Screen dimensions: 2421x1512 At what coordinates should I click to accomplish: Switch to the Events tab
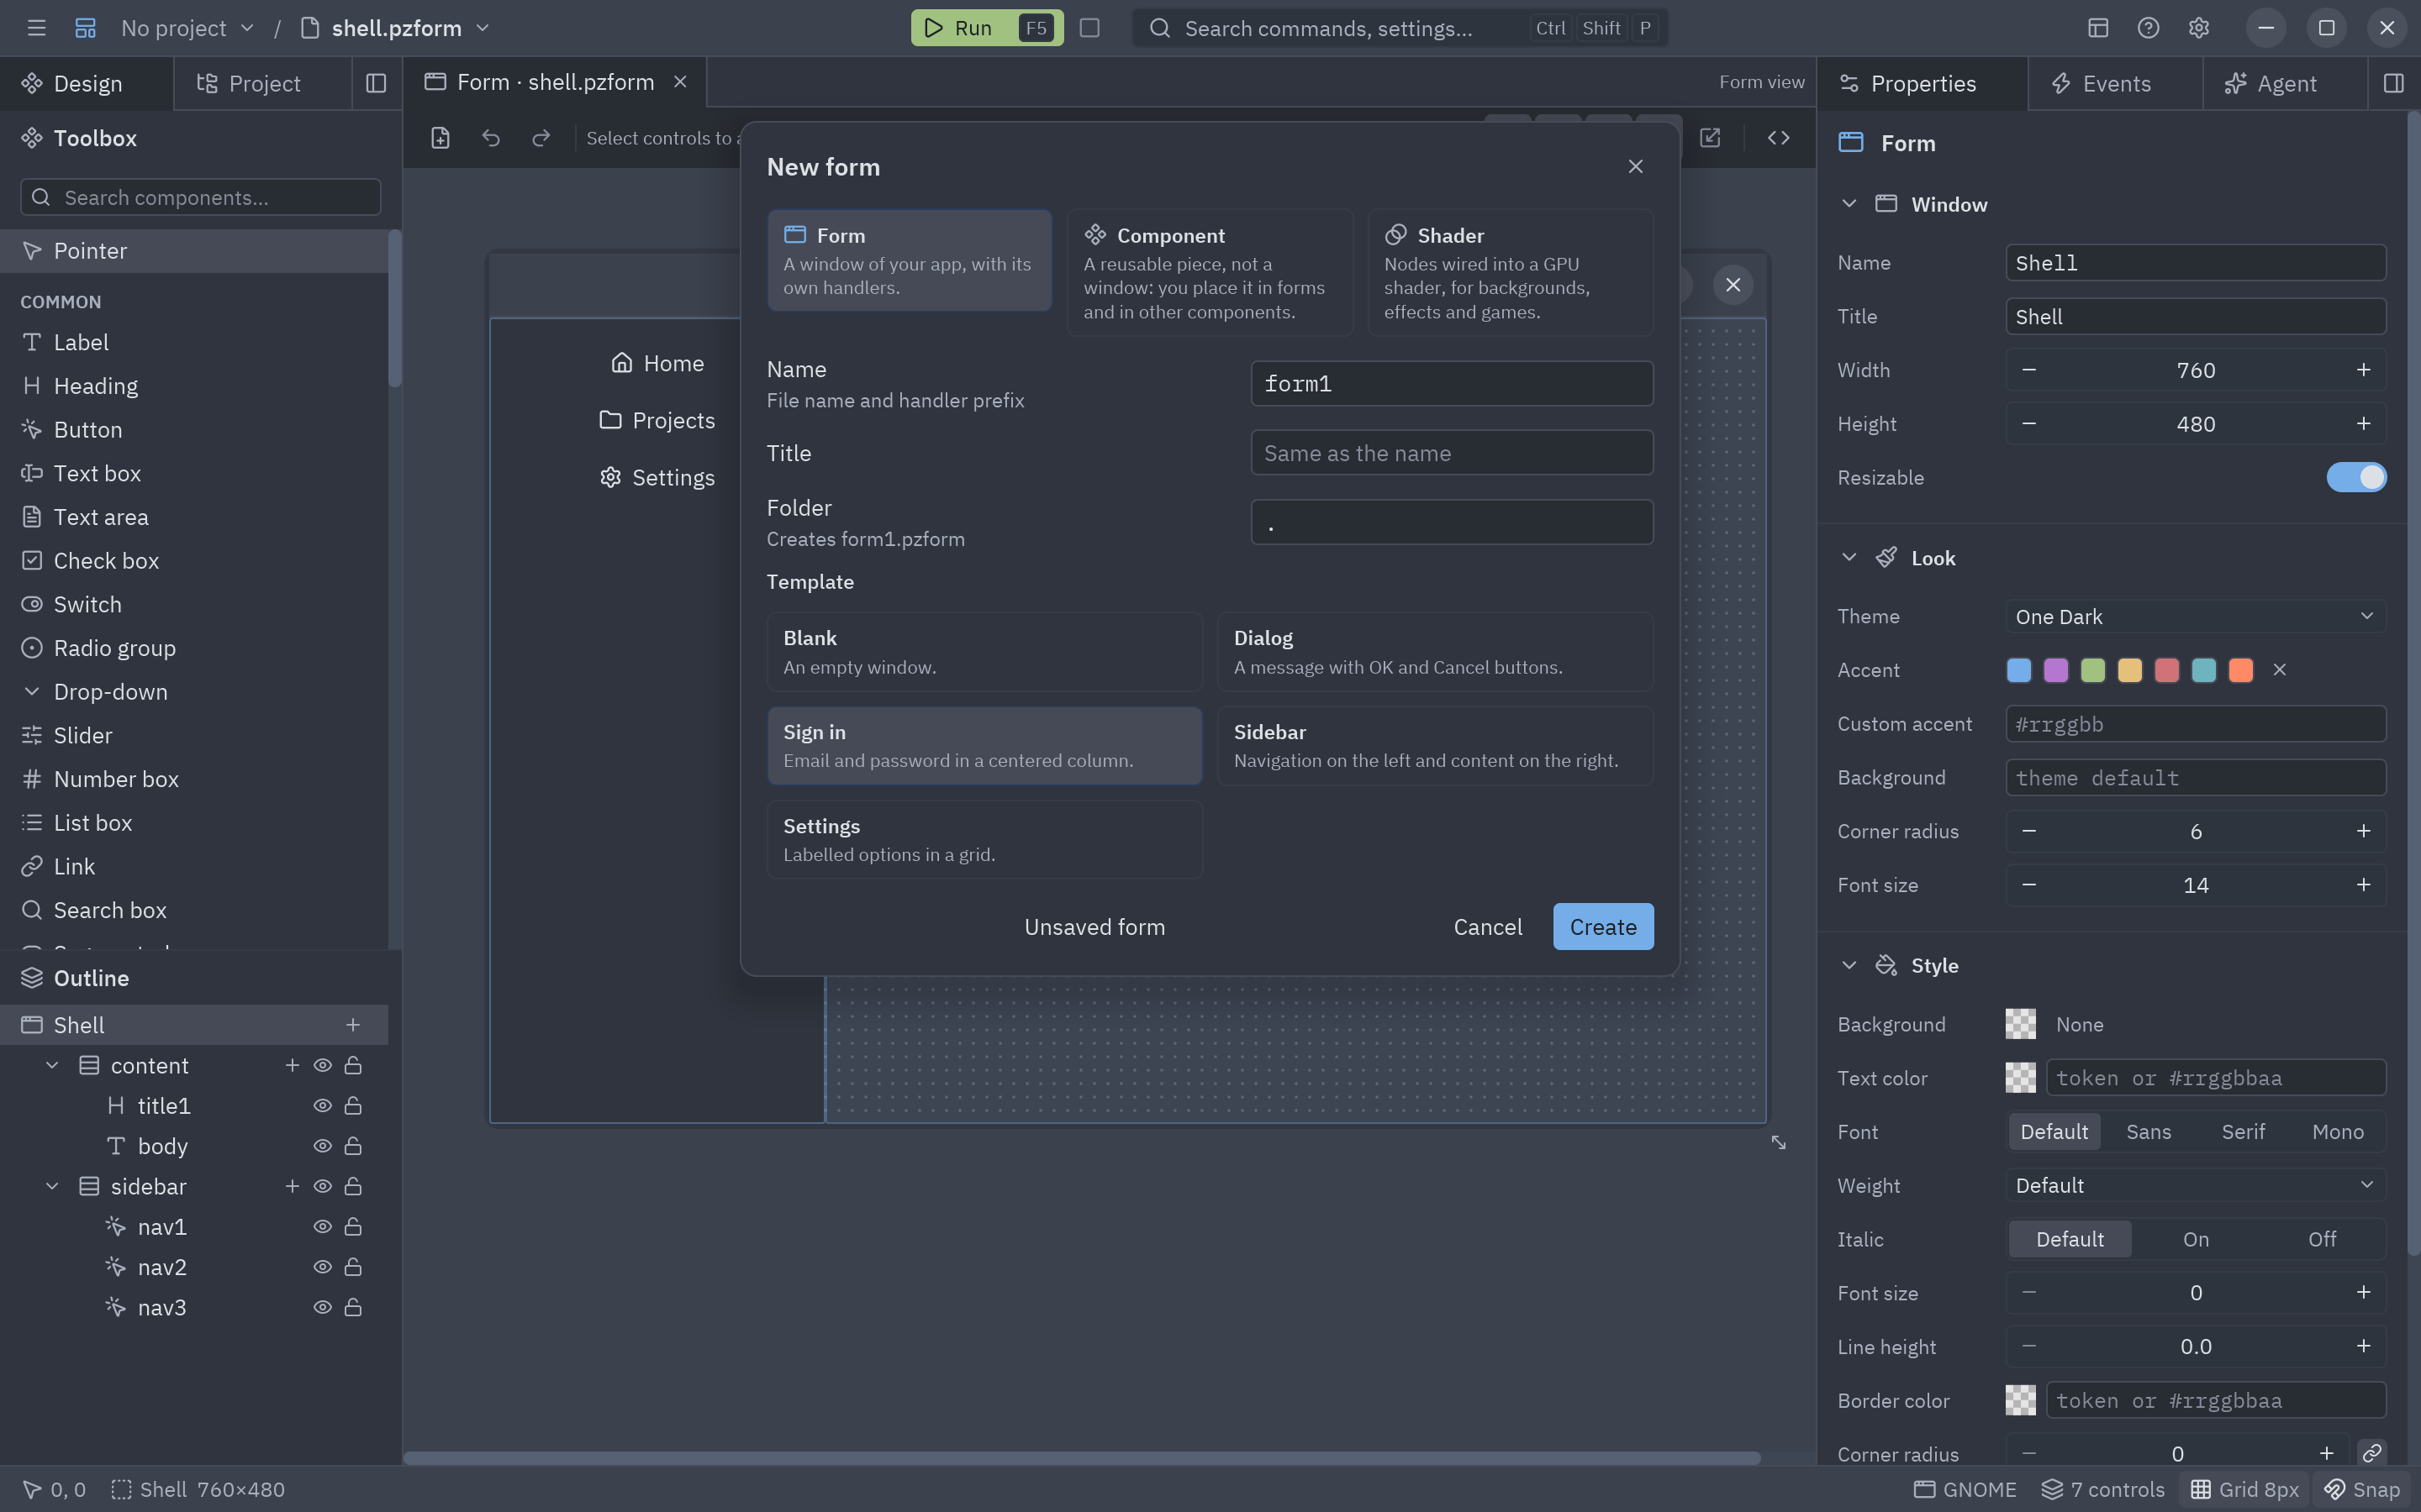pos(2115,83)
